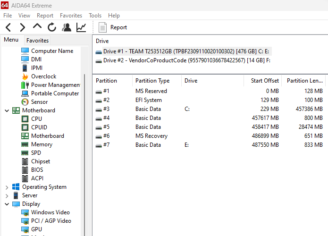
Task: Select Drive #1 TEAM T253512GB
Action: click(184, 51)
